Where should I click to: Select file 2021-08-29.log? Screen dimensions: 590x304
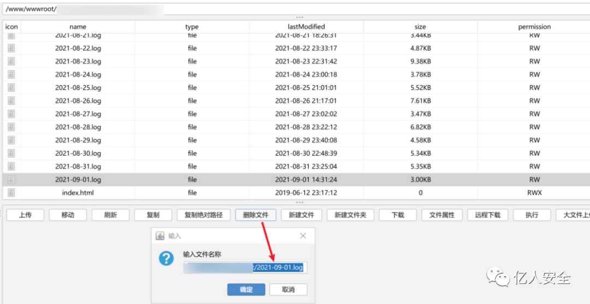pos(78,140)
